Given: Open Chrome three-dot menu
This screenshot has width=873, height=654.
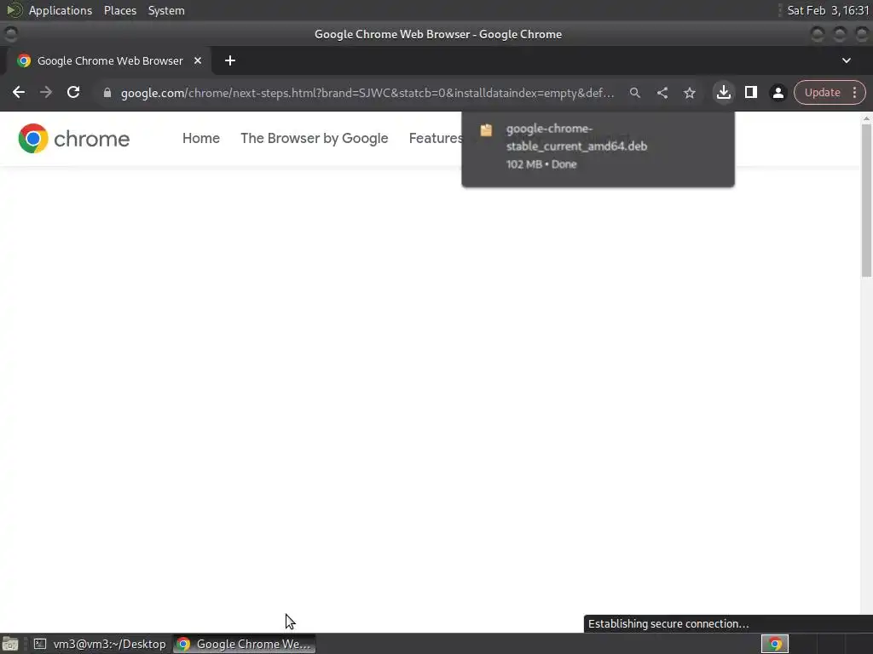Looking at the screenshot, I should pos(854,92).
